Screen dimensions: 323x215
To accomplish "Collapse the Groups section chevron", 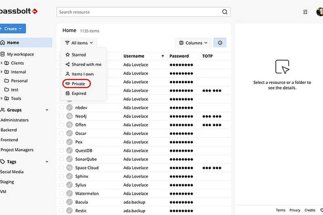I will tap(47, 110).
